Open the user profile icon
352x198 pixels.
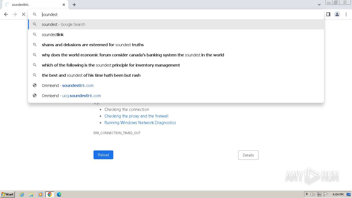point(337,14)
